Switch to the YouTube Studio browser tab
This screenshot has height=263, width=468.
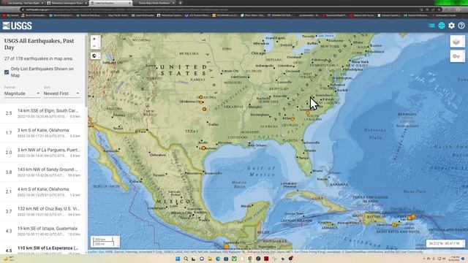click(x=23, y=3)
